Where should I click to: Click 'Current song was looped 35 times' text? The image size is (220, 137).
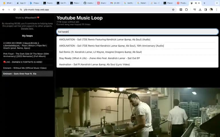(73, 24)
